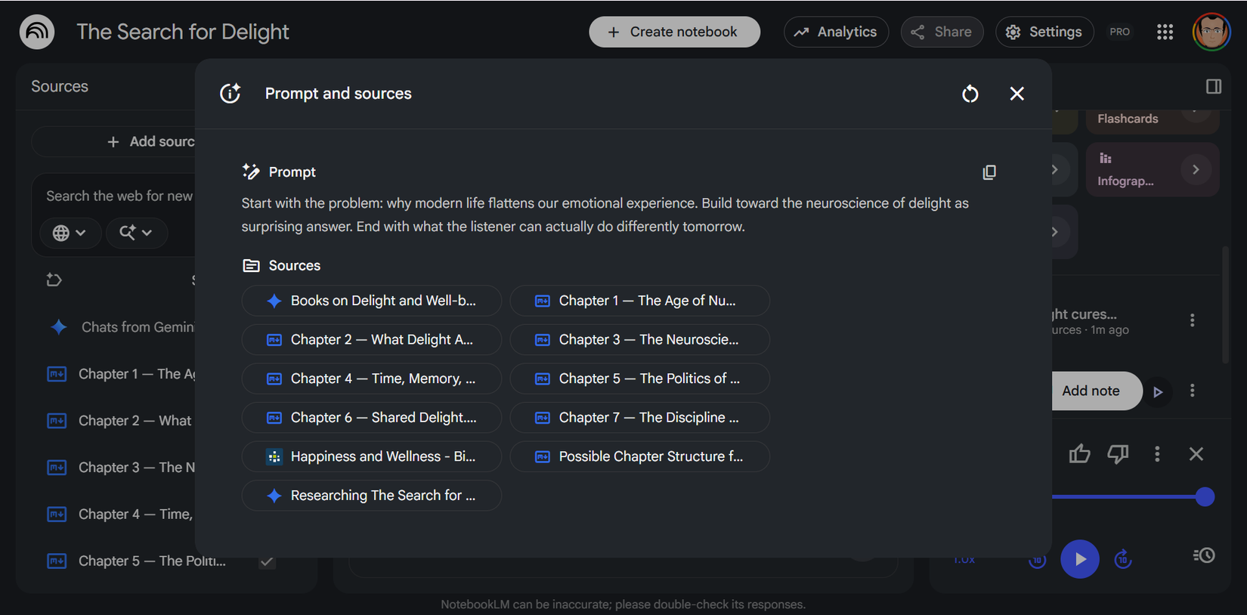Viewport: 1247px width, 615px height.
Task: Click the notebook title The Search for Delight
Action: tap(183, 32)
